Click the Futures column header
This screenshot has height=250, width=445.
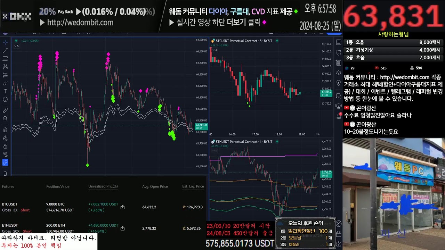(8, 186)
